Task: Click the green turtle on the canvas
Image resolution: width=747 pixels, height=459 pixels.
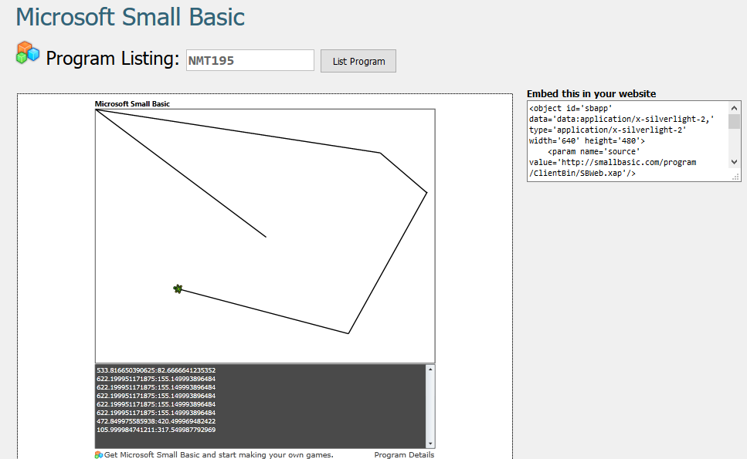Action: click(x=178, y=289)
